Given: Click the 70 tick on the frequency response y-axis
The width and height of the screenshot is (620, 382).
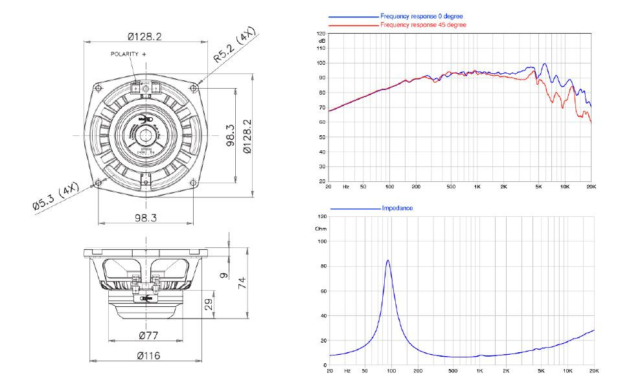Looking at the screenshot, I should 322,107.
